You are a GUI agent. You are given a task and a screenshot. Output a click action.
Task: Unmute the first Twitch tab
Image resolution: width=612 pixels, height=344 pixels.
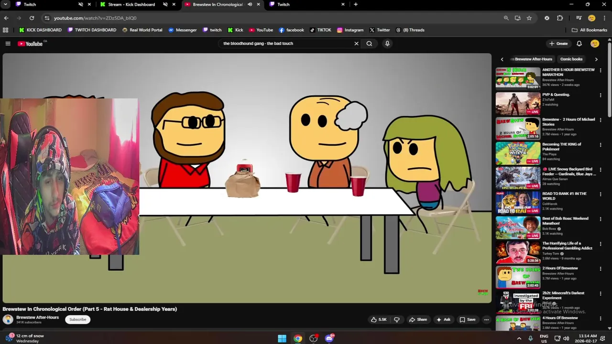click(80, 4)
